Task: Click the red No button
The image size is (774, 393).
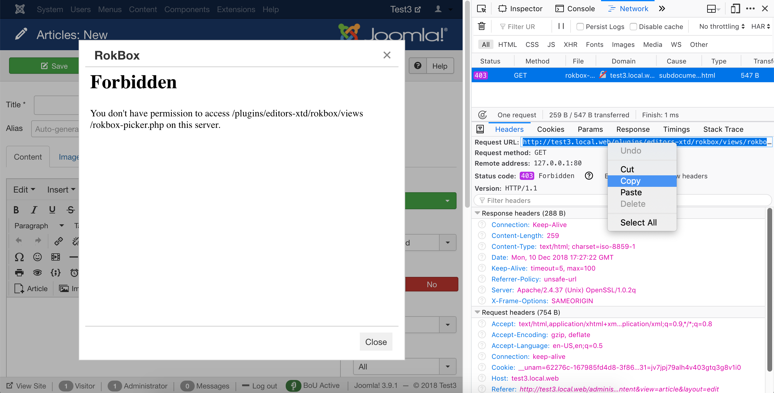Action: tap(431, 284)
